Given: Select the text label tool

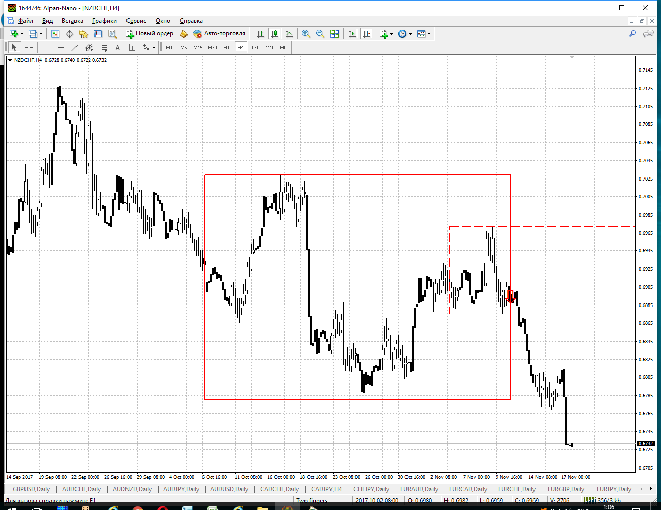Looking at the screenshot, I should click(x=132, y=47).
